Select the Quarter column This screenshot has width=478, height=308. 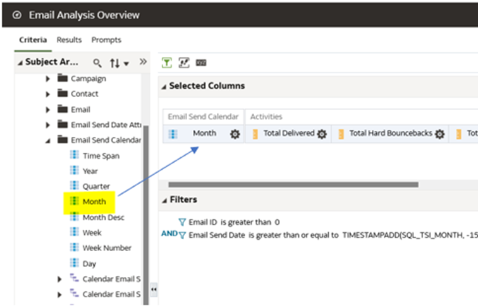(x=96, y=186)
